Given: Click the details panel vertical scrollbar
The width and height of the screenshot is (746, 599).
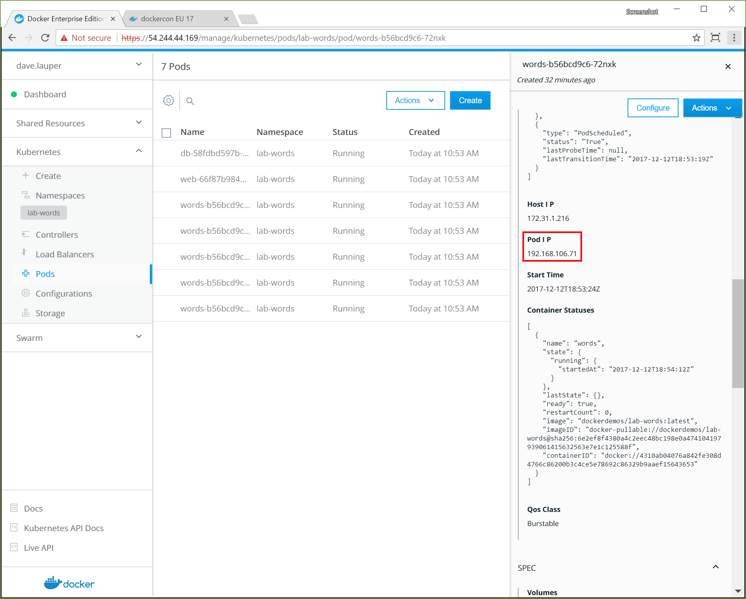Looking at the screenshot, I should [x=737, y=333].
